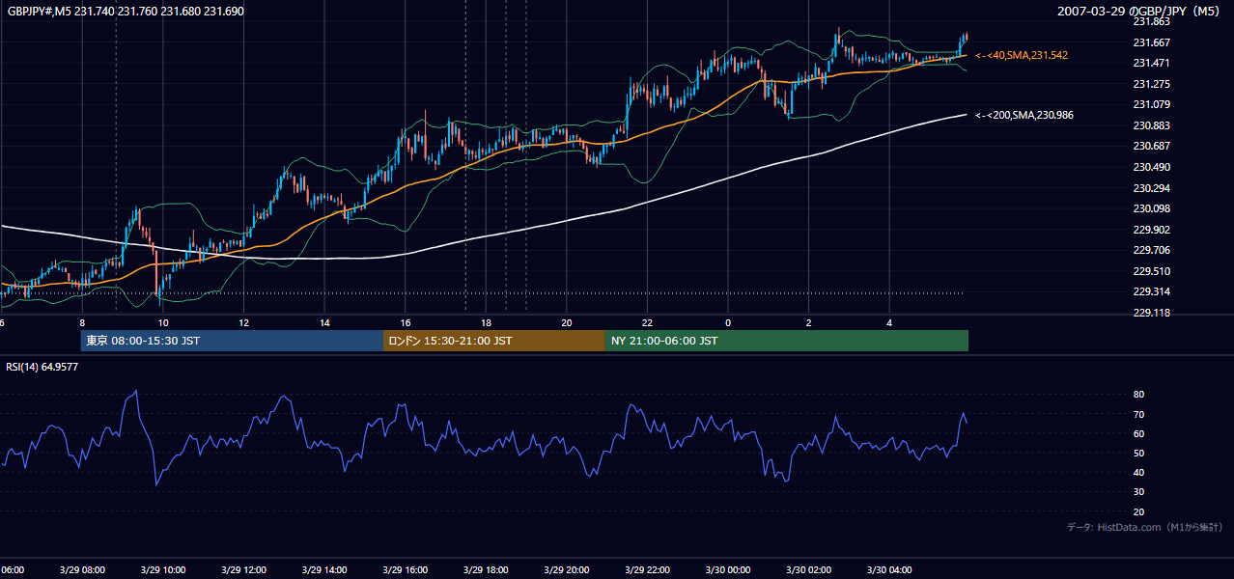
Task: Click the 3/29 16:00 bottom time label
Action: pyautogui.click(x=405, y=570)
